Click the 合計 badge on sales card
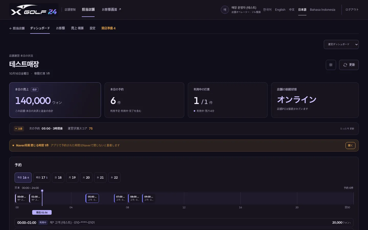The height and width of the screenshot is (230, 368). pos(34,89)
